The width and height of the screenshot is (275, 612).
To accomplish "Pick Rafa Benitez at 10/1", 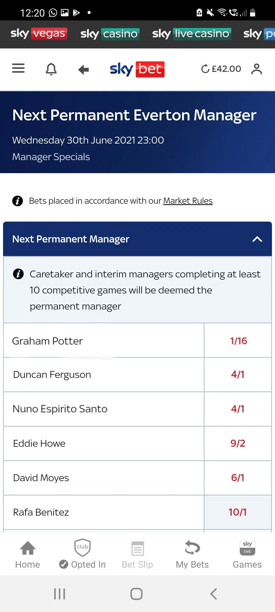I will point(238,512).
